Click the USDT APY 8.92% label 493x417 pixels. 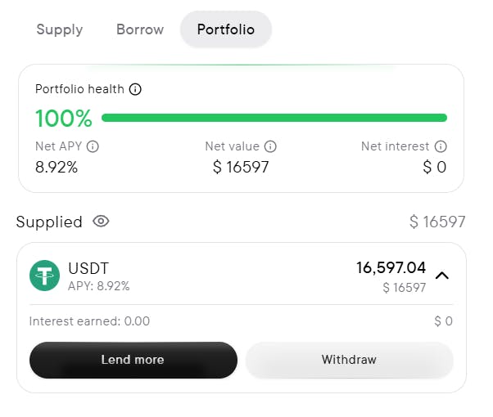(x=99, y=286)
